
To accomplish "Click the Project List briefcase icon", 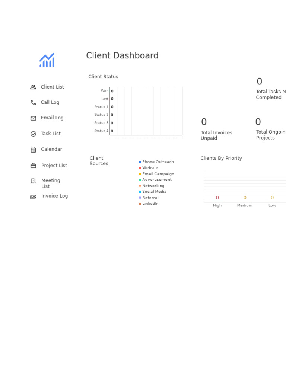I will click(33, 166).
